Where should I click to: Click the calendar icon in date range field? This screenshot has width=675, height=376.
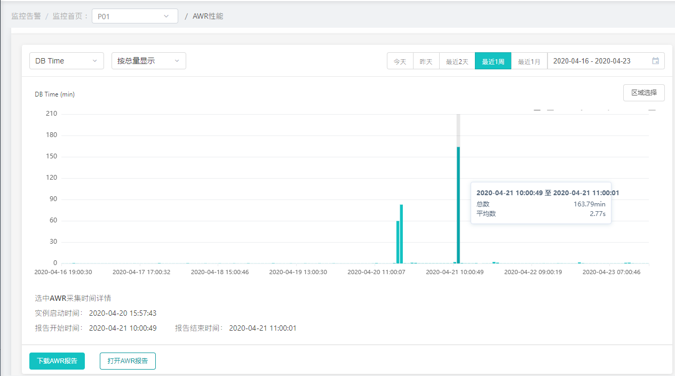tap(655, 61)
